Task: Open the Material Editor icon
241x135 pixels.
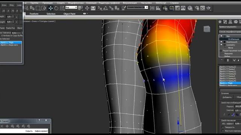Action: [x=190, y=8]
